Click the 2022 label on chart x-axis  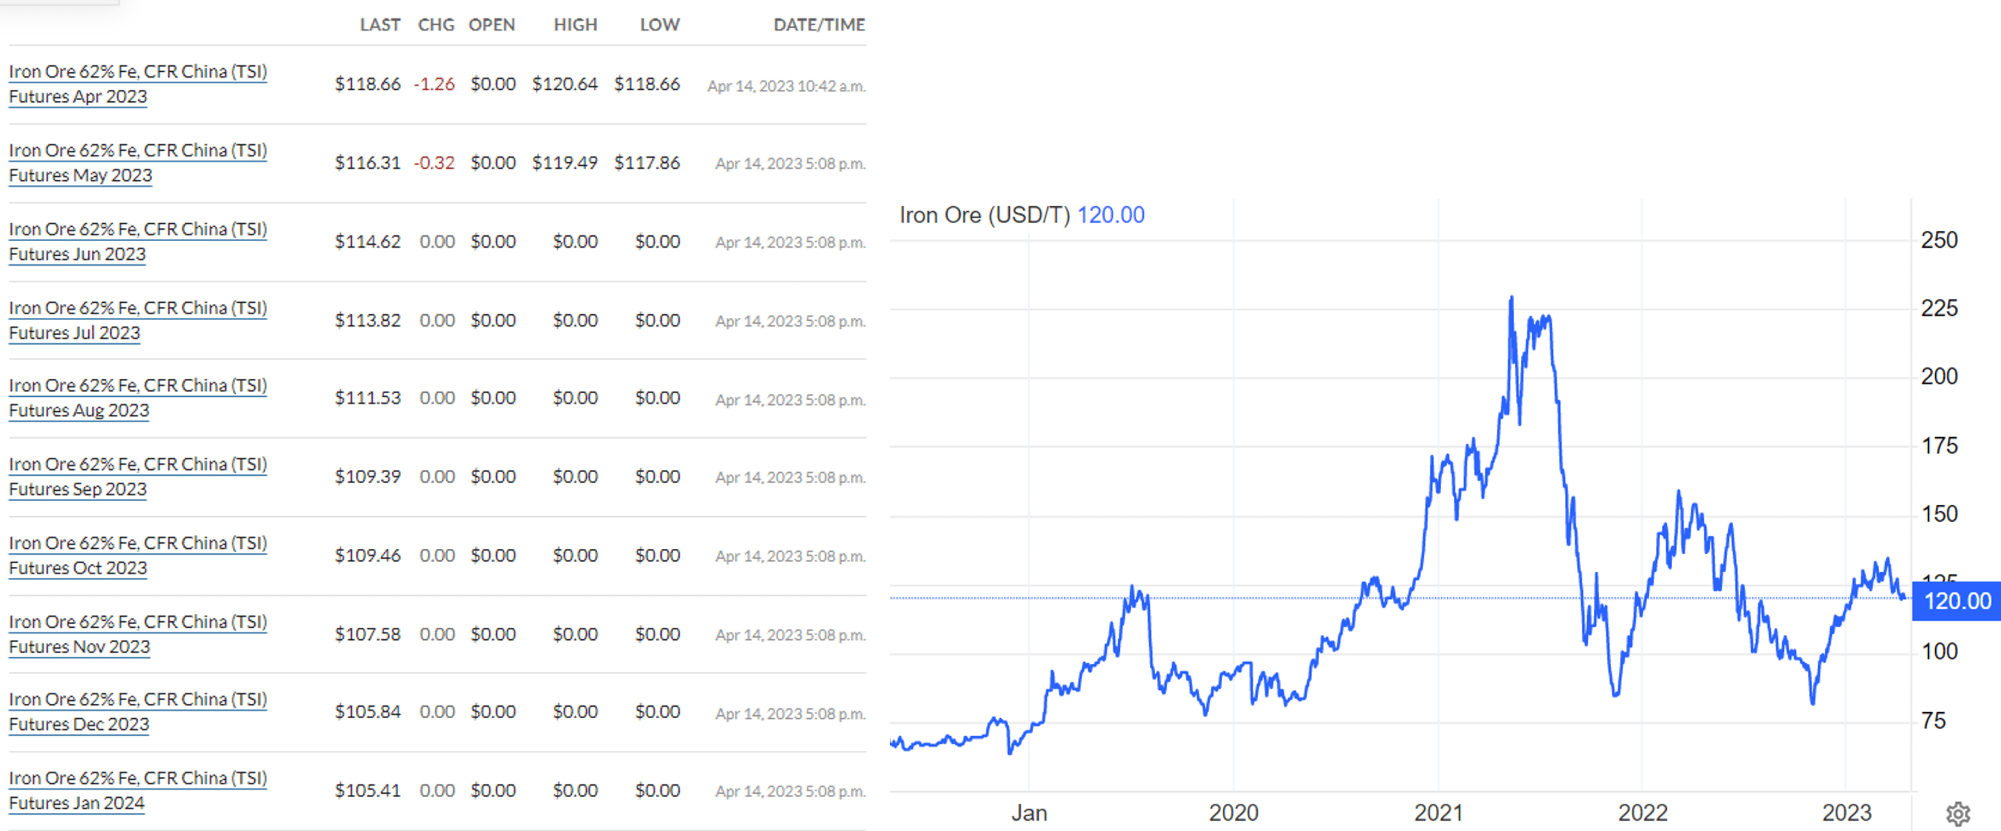1643,813
